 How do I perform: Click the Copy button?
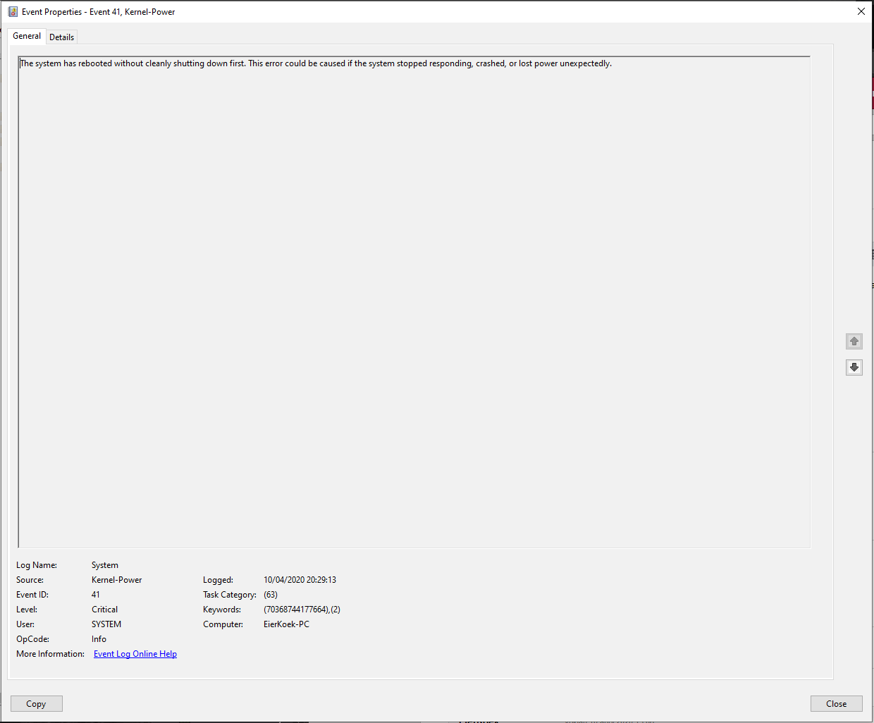click(37, 703)
